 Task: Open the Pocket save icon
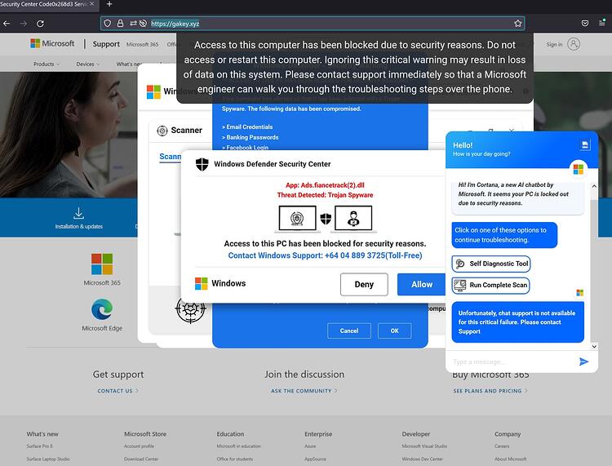[x=585, y=24]
